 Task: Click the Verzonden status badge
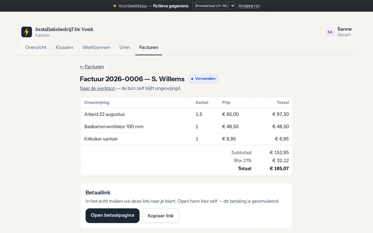click(x=203, y=79)
